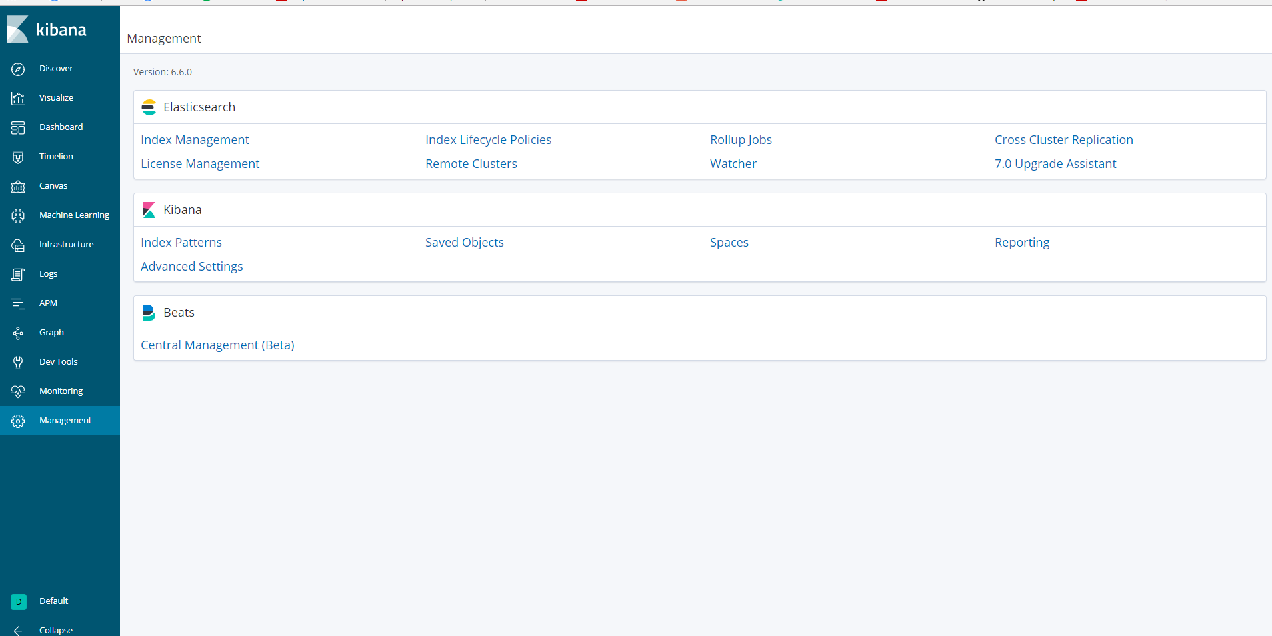Open Remote Clusters link
This screenshot has width=1272, height=636.
471,164
